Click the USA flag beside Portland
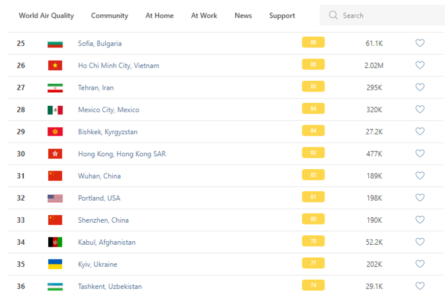 click(x=55, y=198)
